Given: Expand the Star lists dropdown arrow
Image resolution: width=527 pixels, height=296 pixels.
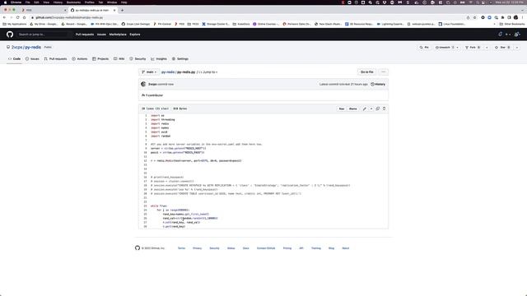Looking at the screenshot, I should coord(517,48).
